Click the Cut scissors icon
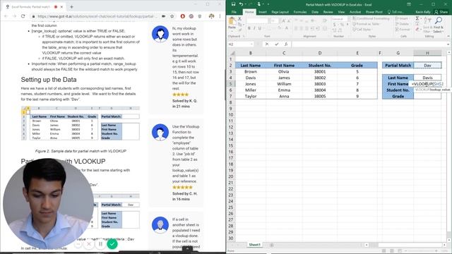Image resolution: width=452 pixels, height=254 pixels. click(x=239, y=18)
